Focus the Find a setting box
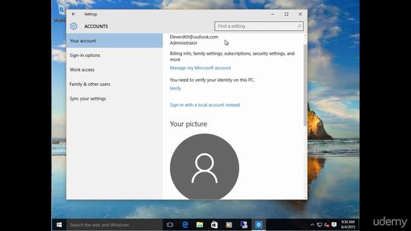This screenshot has width=411, height=231. click(259, 26)
